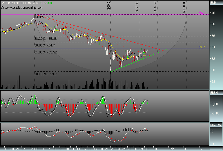
Task: Click the copyright symbol before tradesignalonline
Action: pyautogui.click(x=3, y=7)
